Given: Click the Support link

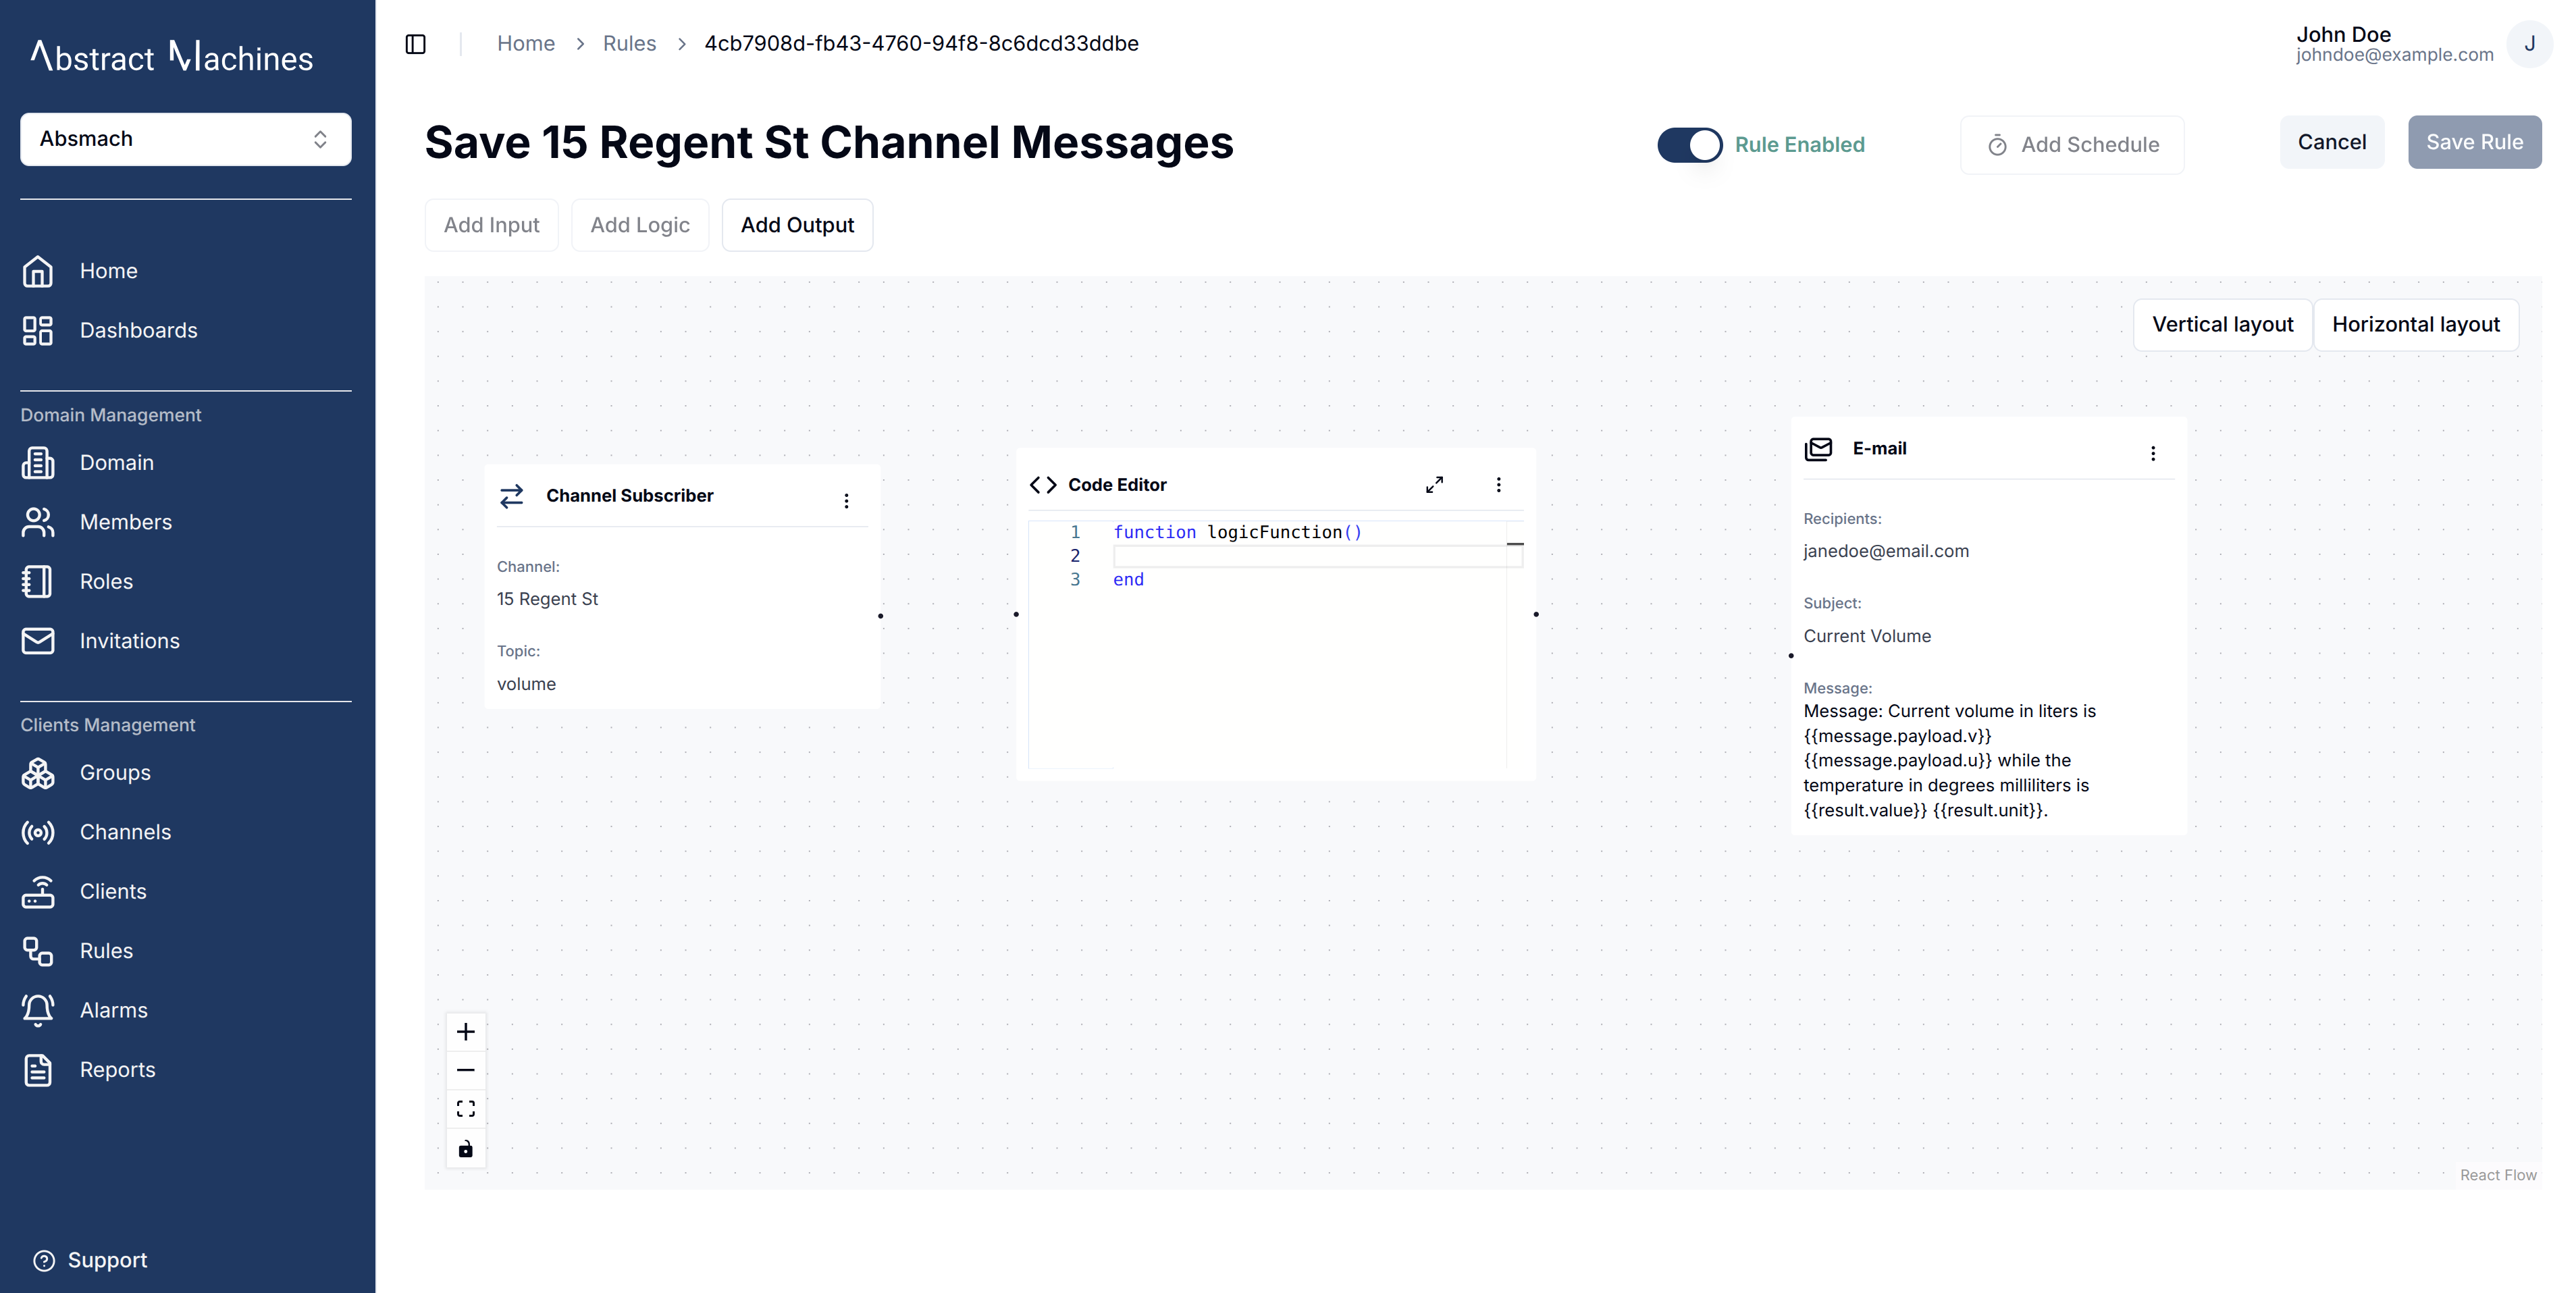Looking at the screenshot, I should pos(107,1260).
